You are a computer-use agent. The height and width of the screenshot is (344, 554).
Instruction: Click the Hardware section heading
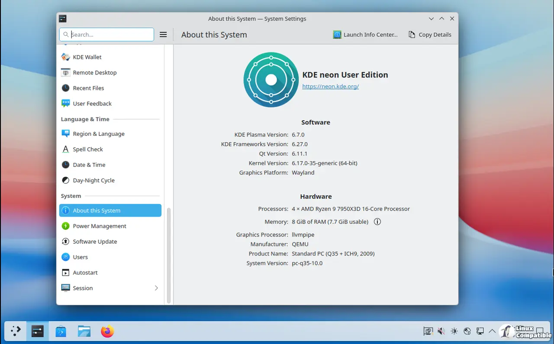(316, 197)
